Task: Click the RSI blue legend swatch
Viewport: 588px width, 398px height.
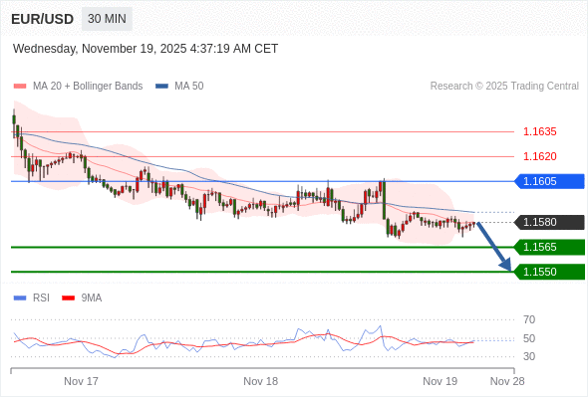Action: coord(20,298)
